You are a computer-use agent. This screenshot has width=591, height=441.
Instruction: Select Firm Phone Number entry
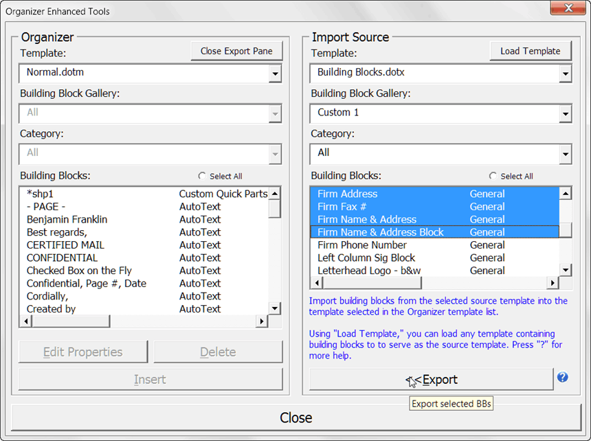click(x=435, y=245)
